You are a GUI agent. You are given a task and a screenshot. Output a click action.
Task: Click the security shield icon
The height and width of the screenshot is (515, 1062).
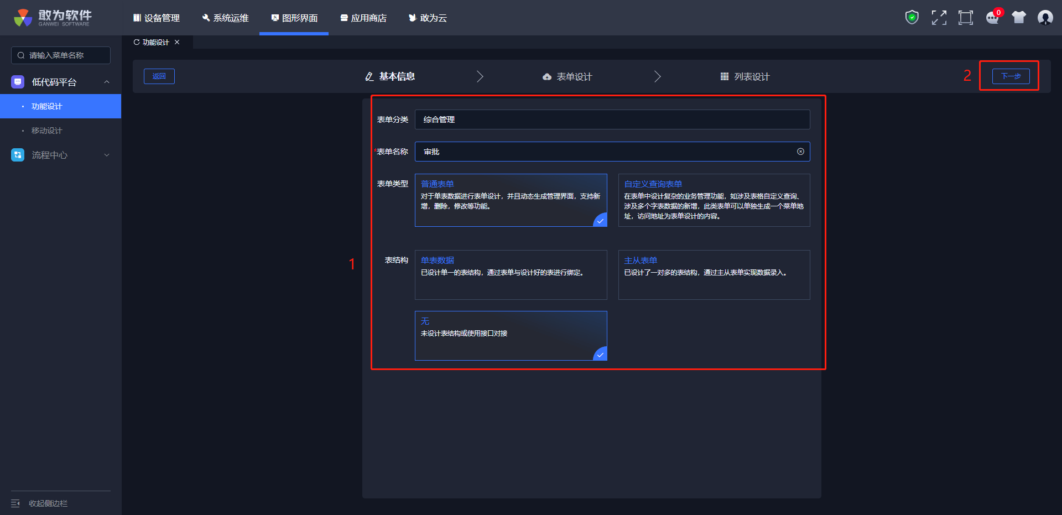pos(912,18)
